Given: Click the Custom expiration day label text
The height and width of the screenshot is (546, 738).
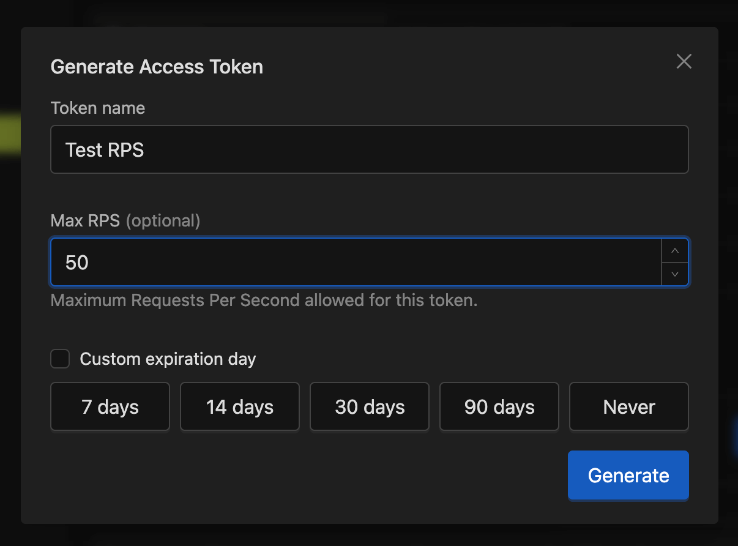Looking at the screenshot, I should tap(168, 359).
